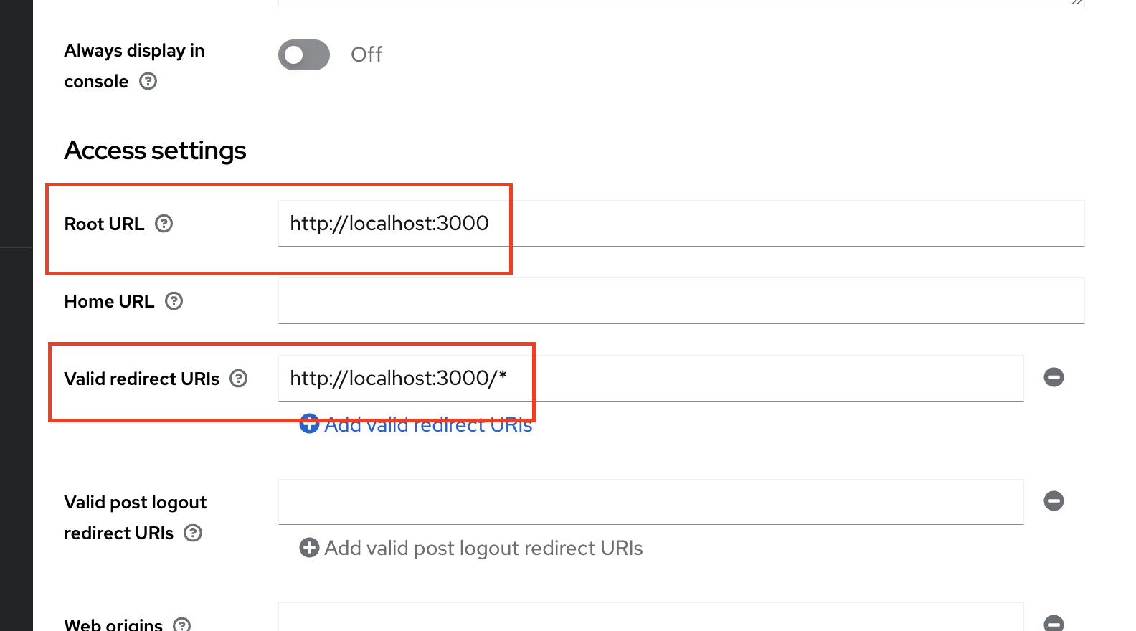The height and width of the screenshot is (631, 1136).
Task: Remove the localhost:3000/* redirect URI entry
Action: [x=1054, y=377]
